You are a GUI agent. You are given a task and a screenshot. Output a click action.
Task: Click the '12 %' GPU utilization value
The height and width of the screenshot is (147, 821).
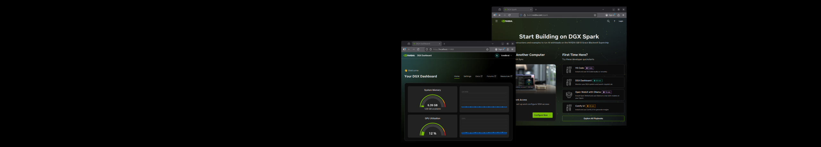point(433,134)
